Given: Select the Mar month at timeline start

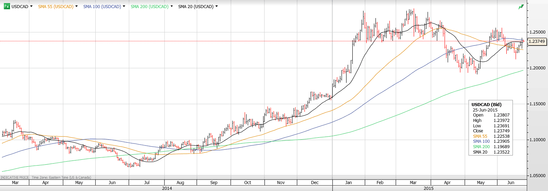Looking at the screenshot, I should click(x=15, y=183).
